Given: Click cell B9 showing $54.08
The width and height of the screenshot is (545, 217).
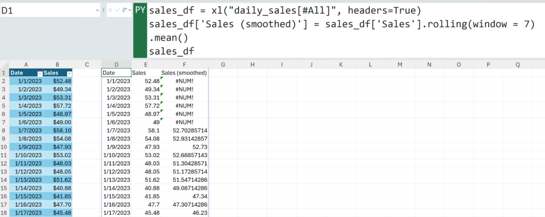Looking at the screenshot, I should tap(57, 138).
